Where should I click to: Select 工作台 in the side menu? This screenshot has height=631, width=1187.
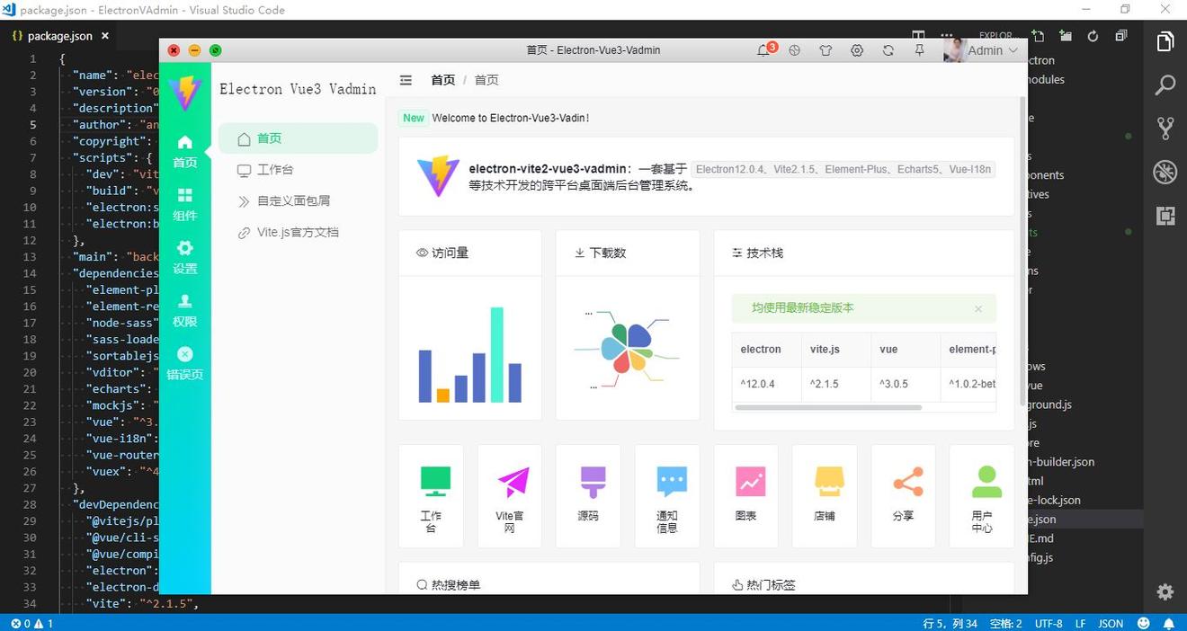(275, 170)
